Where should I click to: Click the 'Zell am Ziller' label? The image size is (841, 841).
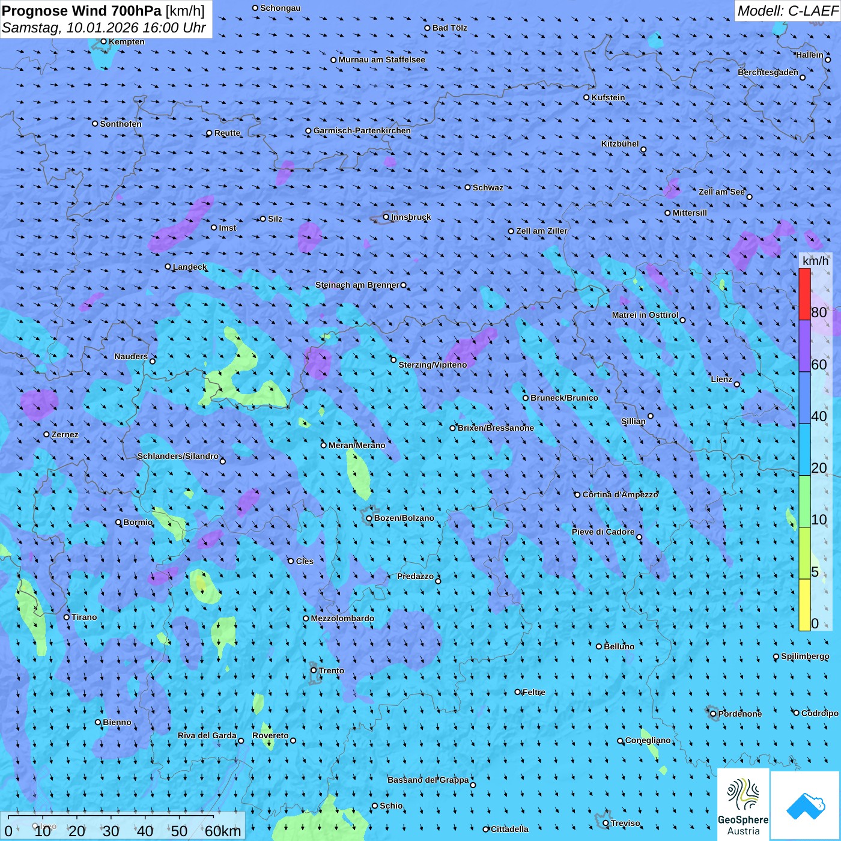point(542,231)
